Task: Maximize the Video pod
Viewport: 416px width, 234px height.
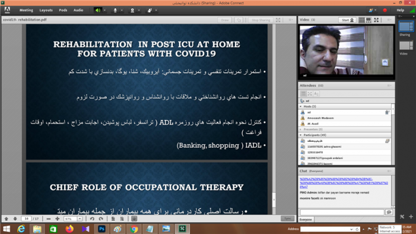Action: point(376,20)
